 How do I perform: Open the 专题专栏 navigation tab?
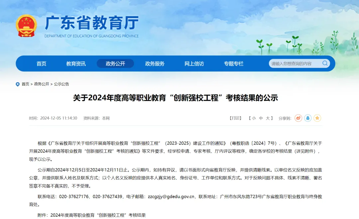point(234,64)
